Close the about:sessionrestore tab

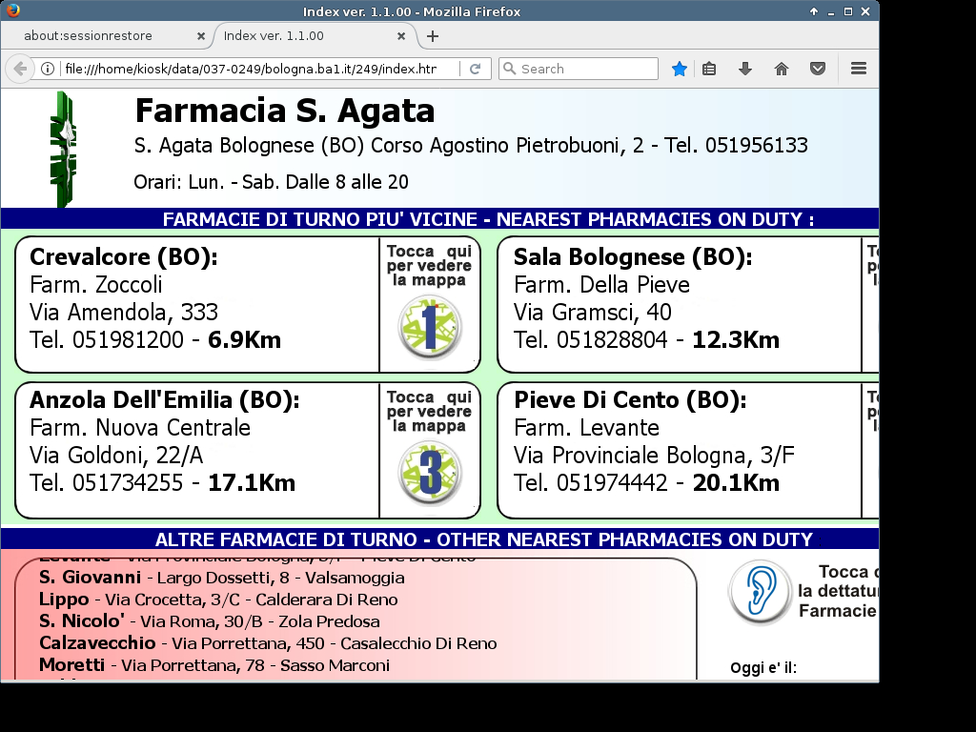[201, 36]
